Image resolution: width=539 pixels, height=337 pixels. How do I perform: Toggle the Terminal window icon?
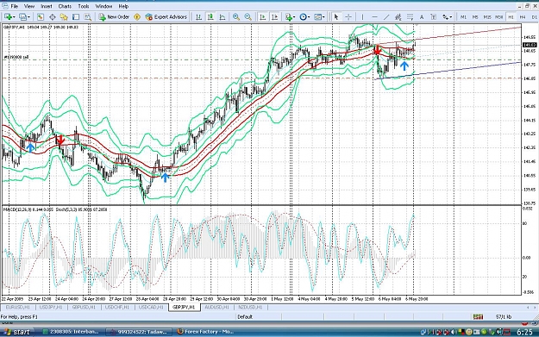coord(76,17)
